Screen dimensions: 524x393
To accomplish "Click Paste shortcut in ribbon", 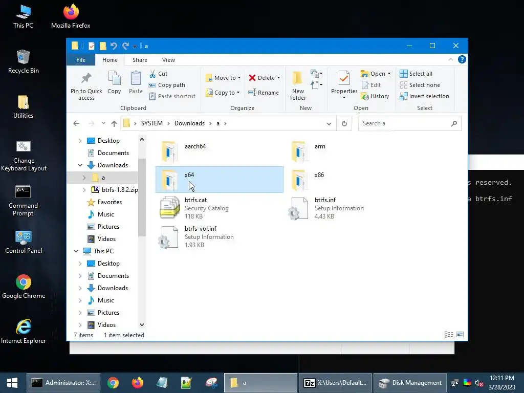I will [x=172, y=96].
